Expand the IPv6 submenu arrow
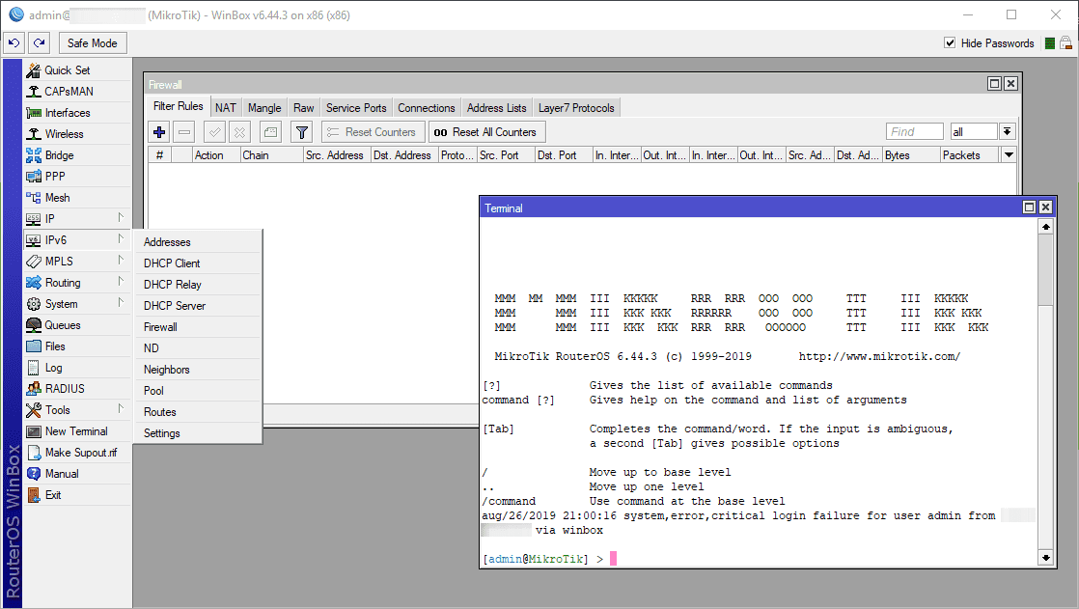1079x609 pixels. pos(121,239)
